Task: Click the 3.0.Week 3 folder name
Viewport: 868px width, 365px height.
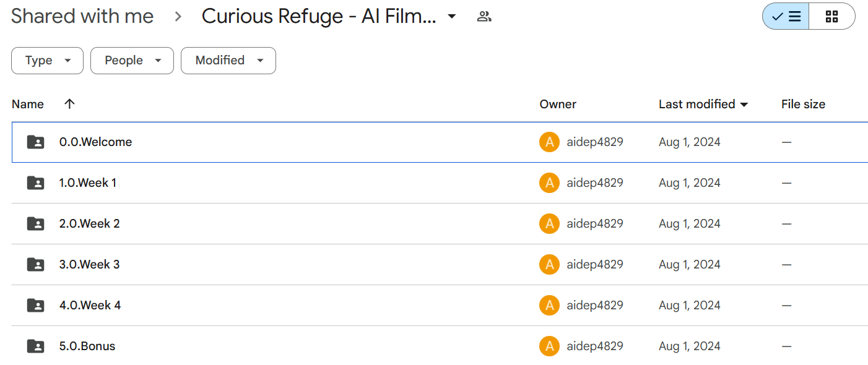Action: (90, 265)
